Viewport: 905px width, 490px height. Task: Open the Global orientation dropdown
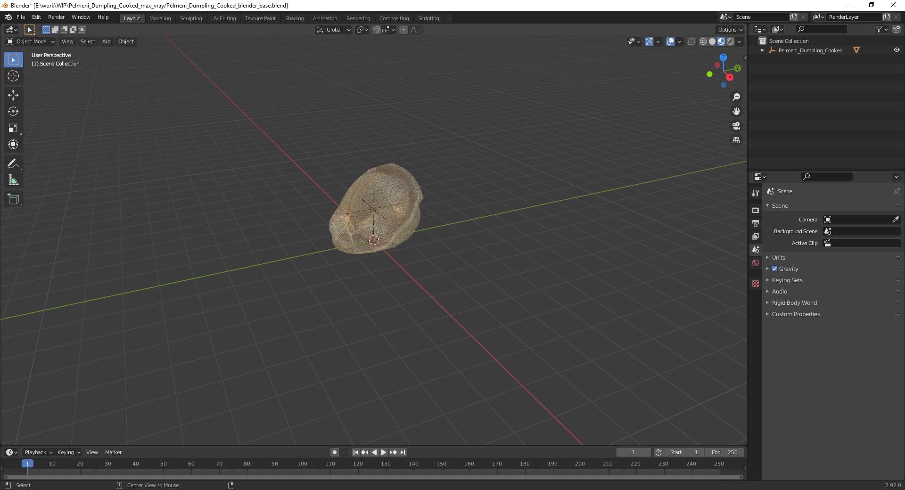[x=334, y=30]
